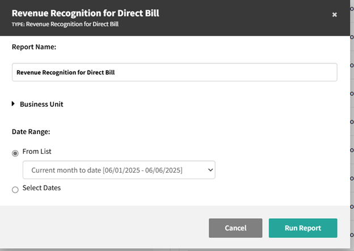Select the From List radio button

coord(15,153)
